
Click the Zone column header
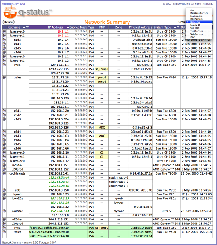point(119,27)
